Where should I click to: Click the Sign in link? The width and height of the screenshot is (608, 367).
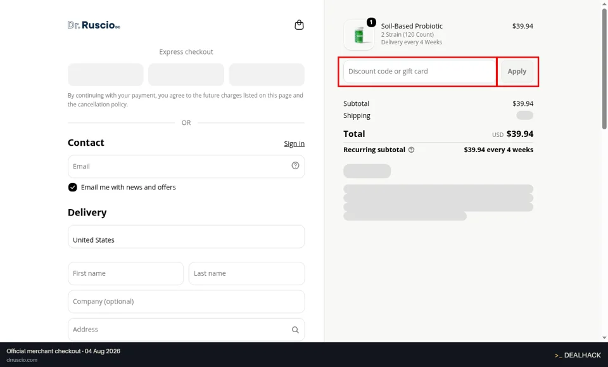pyautogui.click(x=294, y=143)
